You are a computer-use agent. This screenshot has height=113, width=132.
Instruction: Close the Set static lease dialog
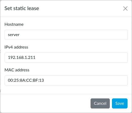pos(125,8)
